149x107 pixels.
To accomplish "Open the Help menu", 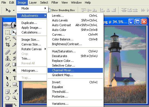I will 88,3.
